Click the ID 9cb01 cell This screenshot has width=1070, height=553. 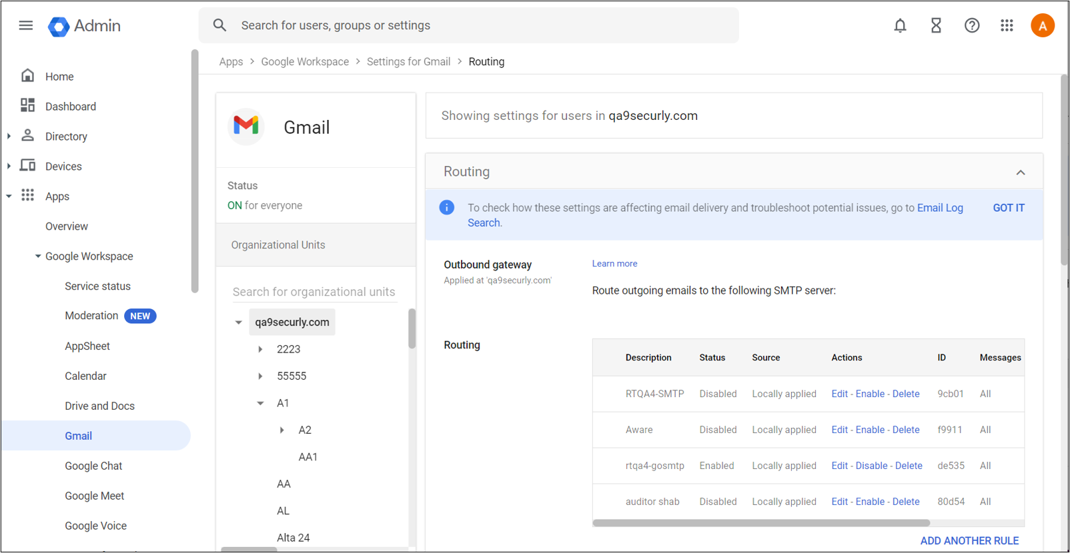coord(950,394)
